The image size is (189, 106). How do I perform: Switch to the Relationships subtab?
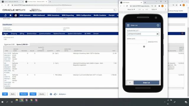coord(32,34)
